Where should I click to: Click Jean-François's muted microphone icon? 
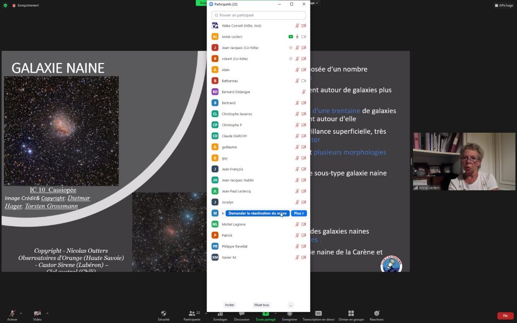click(297, 169)
